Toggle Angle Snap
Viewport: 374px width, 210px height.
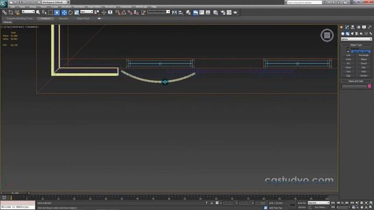[124, 12]
